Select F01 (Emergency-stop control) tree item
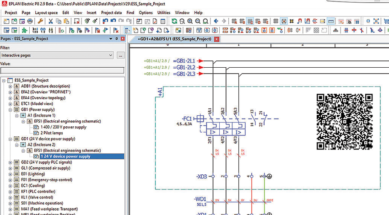Screen dimensions: 389x215 point(47,180)
